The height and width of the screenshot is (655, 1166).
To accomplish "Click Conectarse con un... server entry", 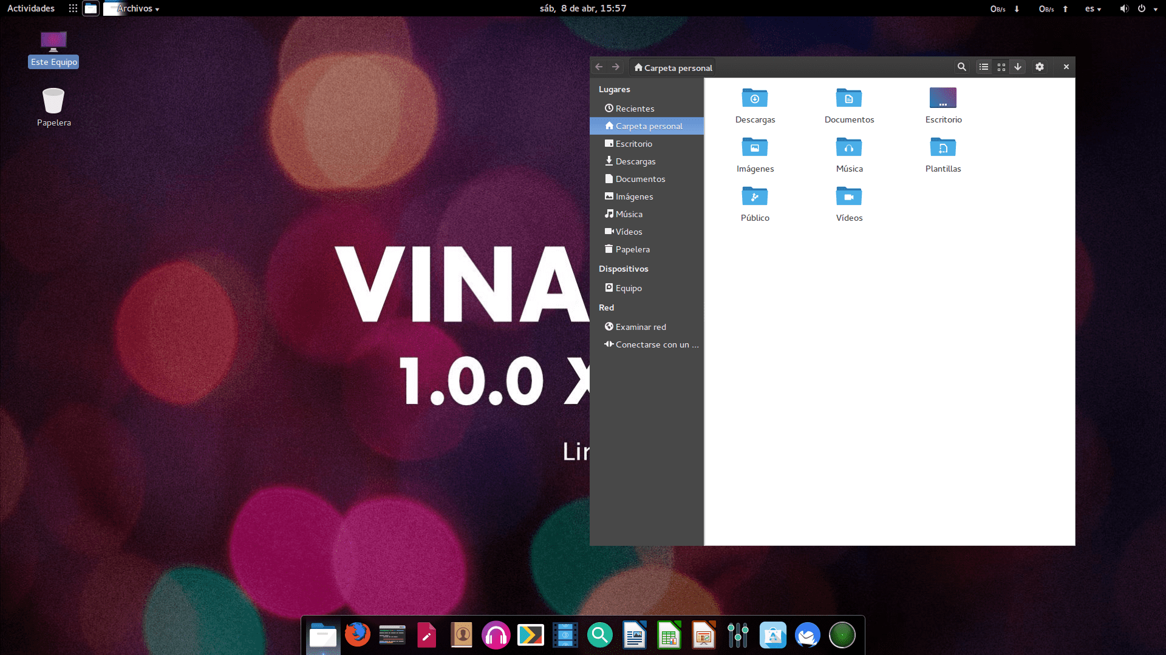I will tap(647, 344).
